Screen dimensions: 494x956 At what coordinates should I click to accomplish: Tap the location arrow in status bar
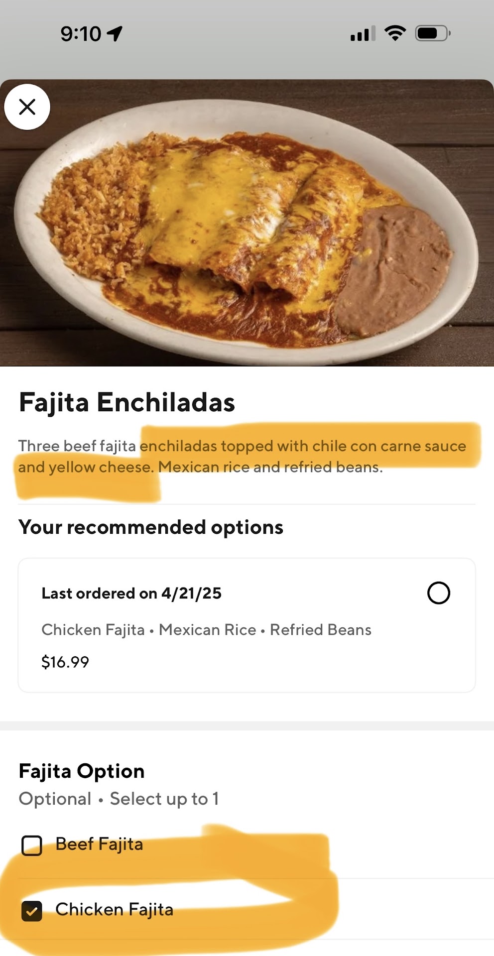115,33
